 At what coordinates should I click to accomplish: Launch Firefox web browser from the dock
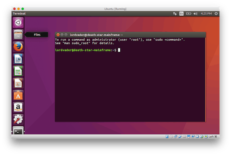pyautogui.click(x=18, y=47)
